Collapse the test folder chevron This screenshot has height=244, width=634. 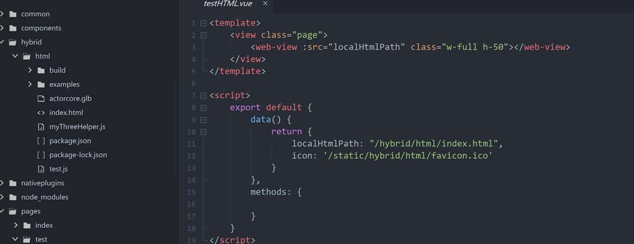[x=15, y=239]
